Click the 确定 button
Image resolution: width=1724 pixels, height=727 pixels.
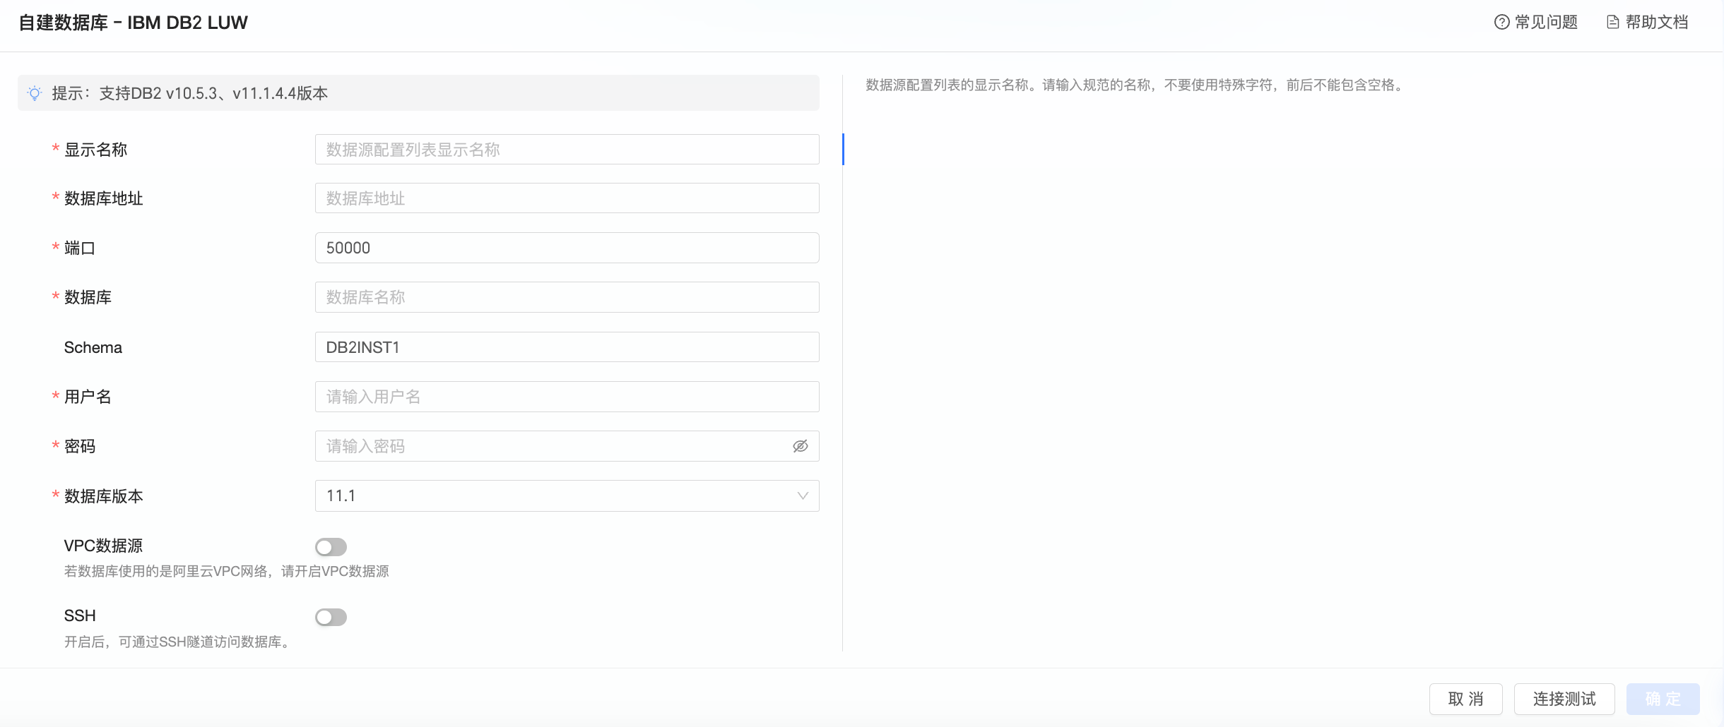[1663, 699]
